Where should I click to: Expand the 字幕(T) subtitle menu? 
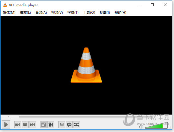[x=73, y=13]
